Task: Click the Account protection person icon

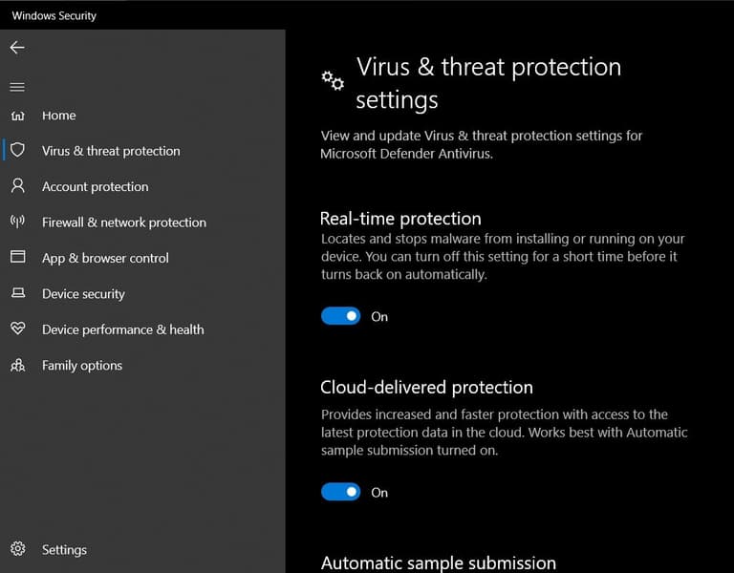Action: coord(17,186)
